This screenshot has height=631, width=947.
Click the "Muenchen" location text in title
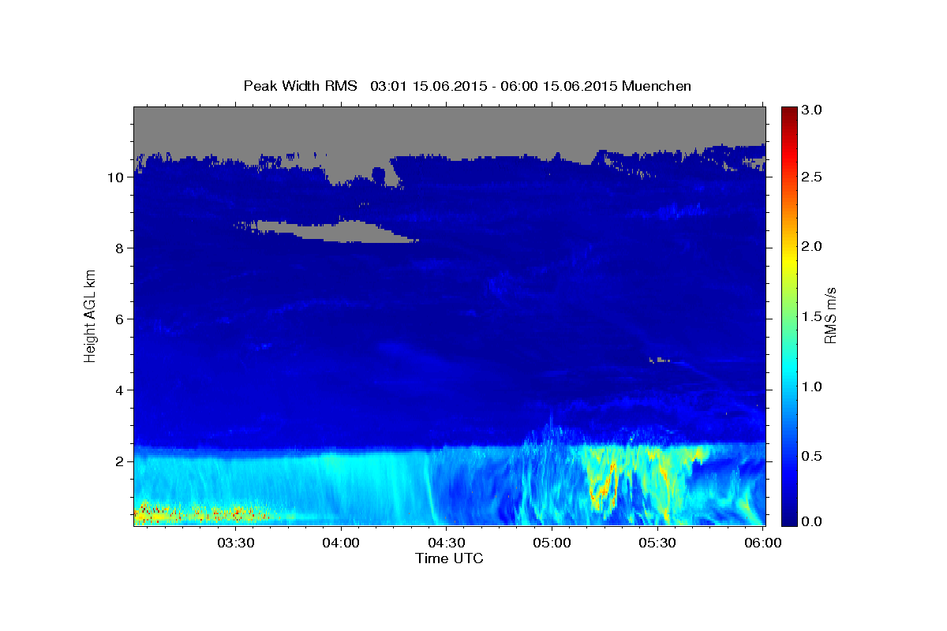click(657, 85)
